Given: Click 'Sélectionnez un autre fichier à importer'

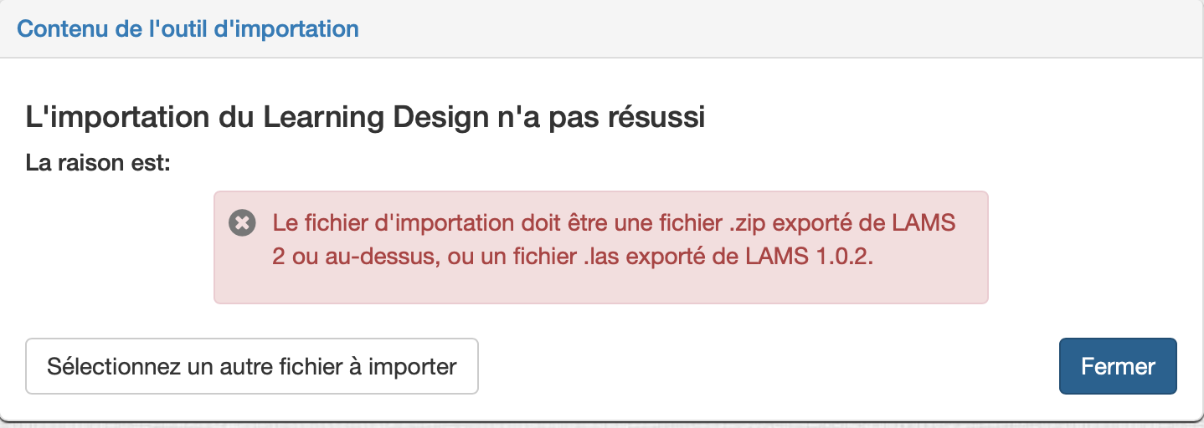Looking at the screenshot, I should [x=252, y=366].
